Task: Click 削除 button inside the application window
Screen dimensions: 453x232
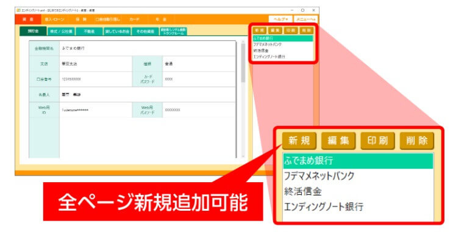Action: click(x=306, y=30)
